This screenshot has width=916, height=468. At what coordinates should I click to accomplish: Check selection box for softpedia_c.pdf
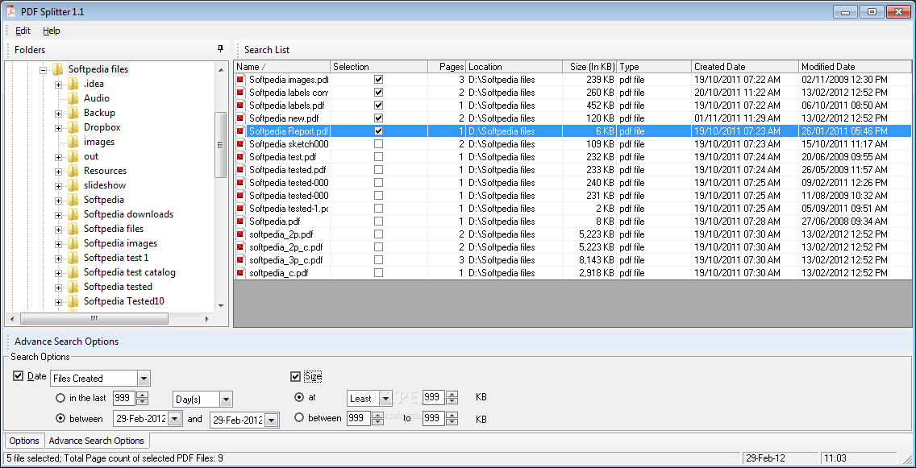378,272
